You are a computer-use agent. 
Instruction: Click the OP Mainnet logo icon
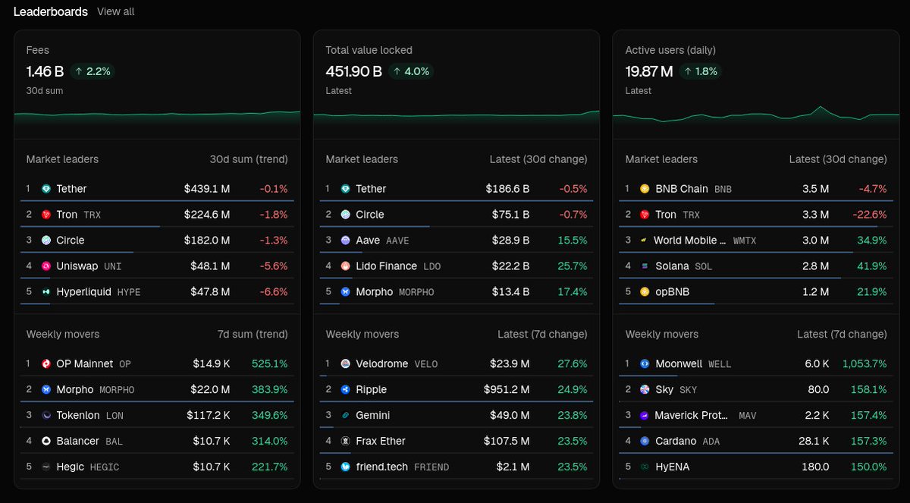click(46, 364)
